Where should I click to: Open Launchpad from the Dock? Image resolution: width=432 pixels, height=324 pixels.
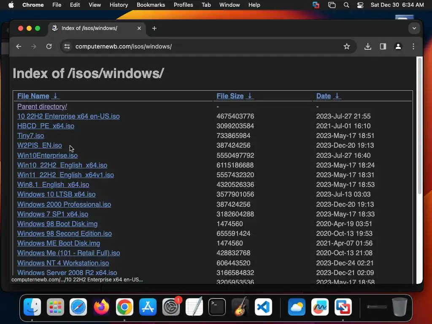pyautogui.click(x=55, y=307)
